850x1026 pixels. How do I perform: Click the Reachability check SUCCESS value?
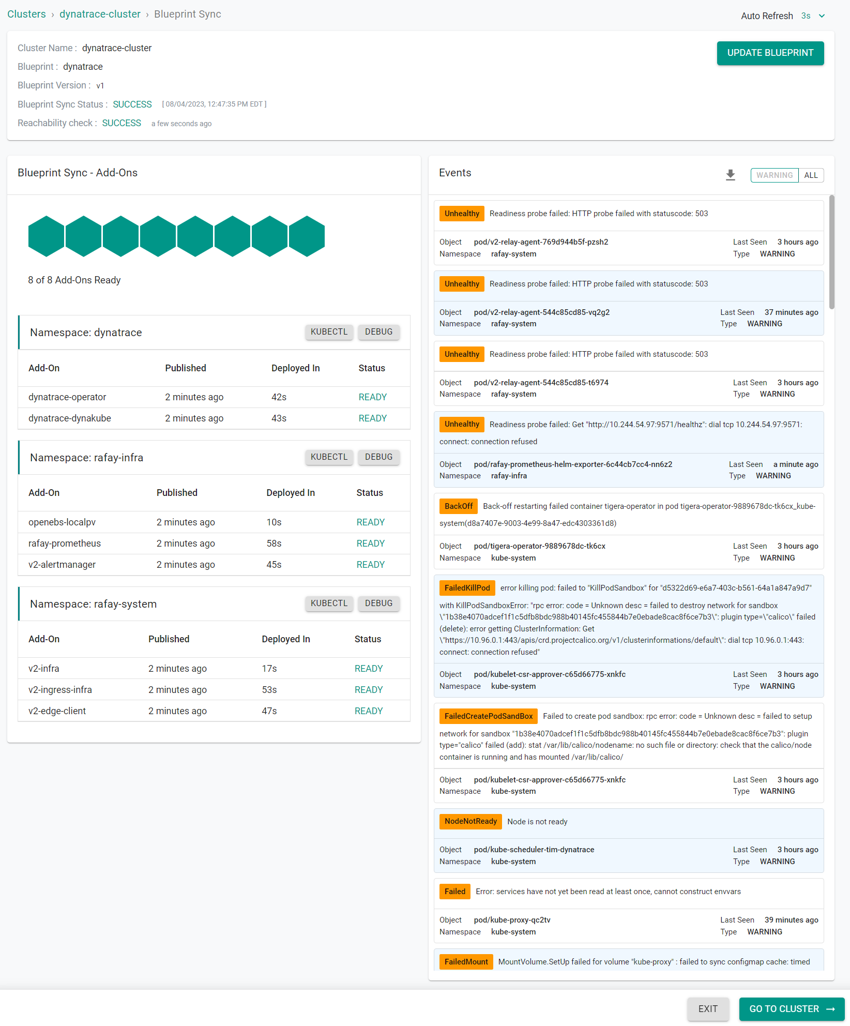[122, 123]
